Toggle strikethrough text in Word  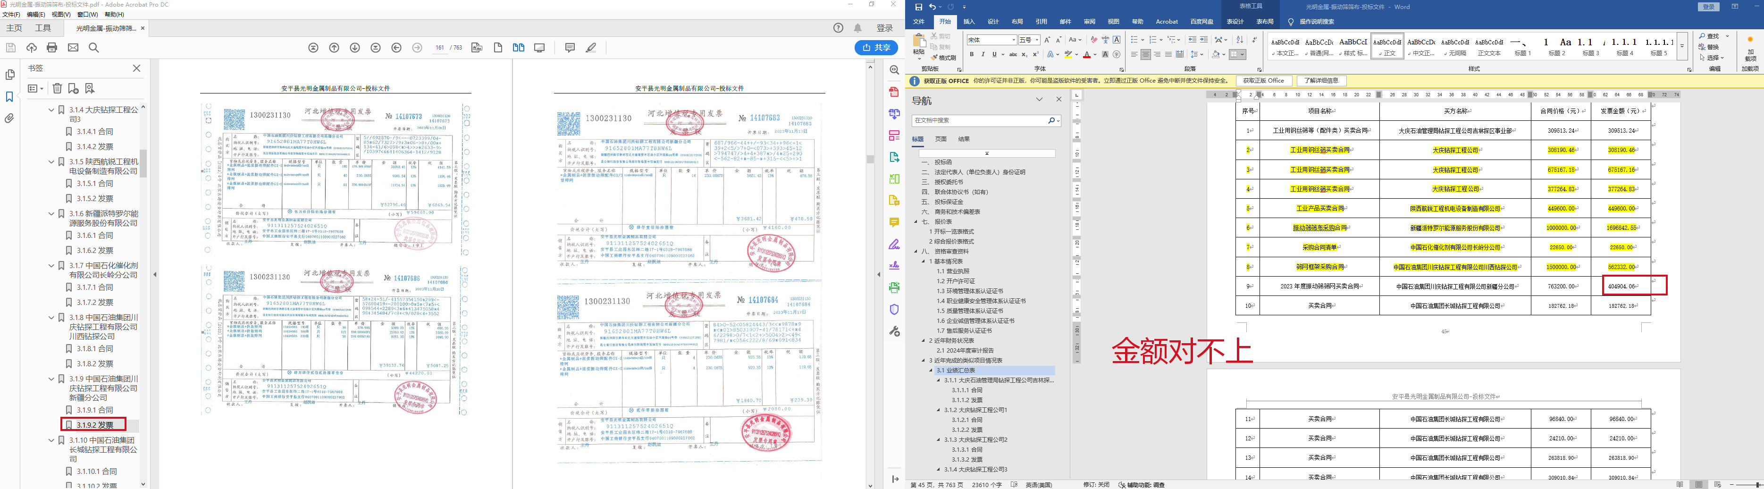(1013, 55)
